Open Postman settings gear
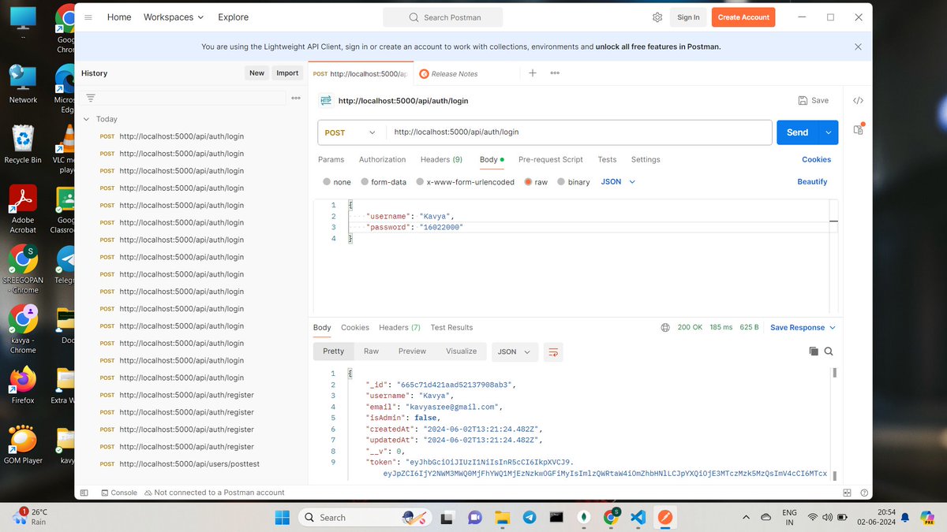The height and width of the screenshot is (532, 947). click(657, 17)
